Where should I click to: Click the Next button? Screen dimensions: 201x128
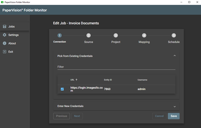[x=77, y=116]
